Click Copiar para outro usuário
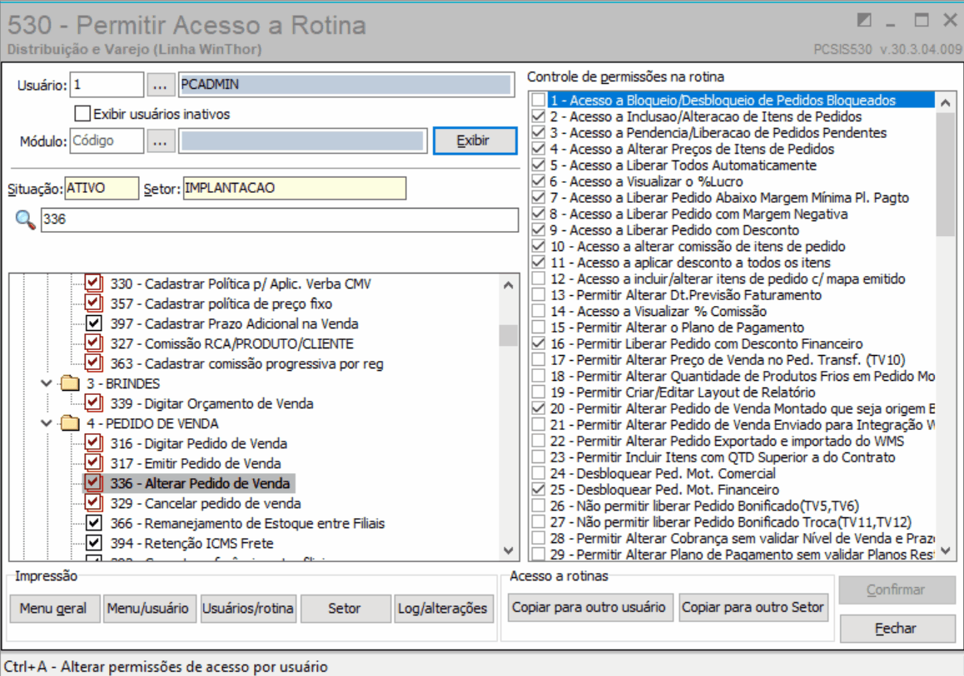Screen dimensions: 964x676 pyautogui.click(x=589, y=607)
